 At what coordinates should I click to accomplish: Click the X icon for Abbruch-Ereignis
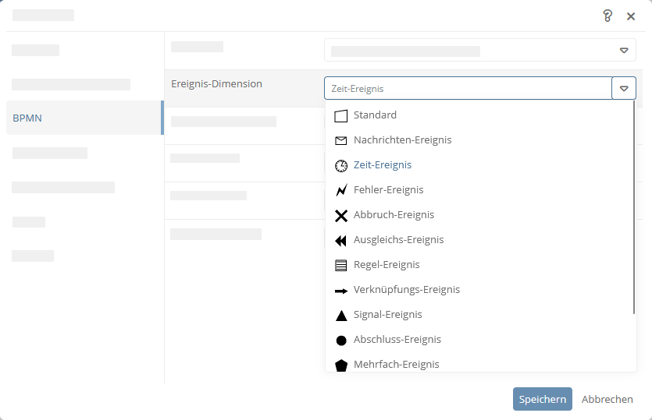(x=341, y=215)
